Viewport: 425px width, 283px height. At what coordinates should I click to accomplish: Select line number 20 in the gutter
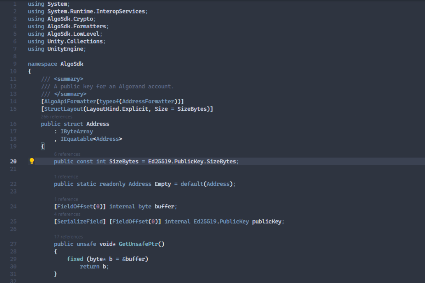(x=13, y=161)
